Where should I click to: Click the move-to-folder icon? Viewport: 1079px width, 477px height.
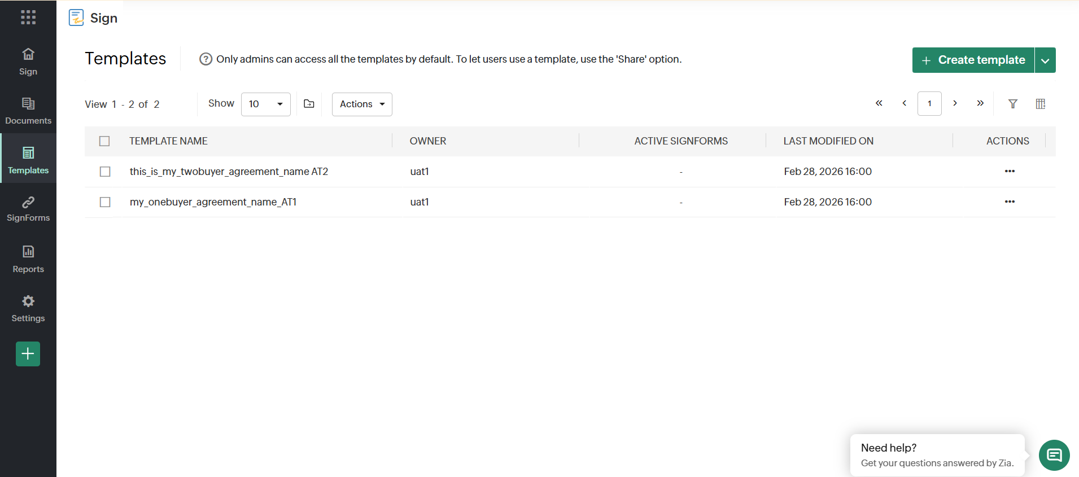tap(309, 104)
